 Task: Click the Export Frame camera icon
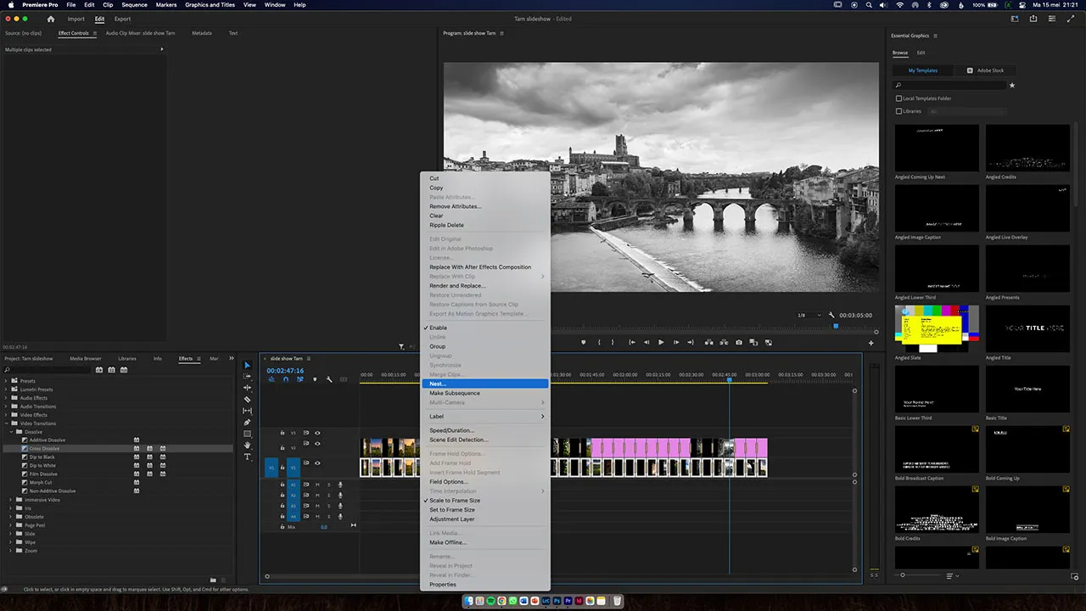[739, 342]
